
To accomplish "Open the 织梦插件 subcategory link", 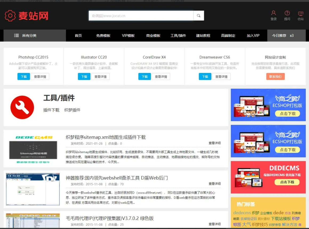I will pyautogui.click(x=72, y=110).
